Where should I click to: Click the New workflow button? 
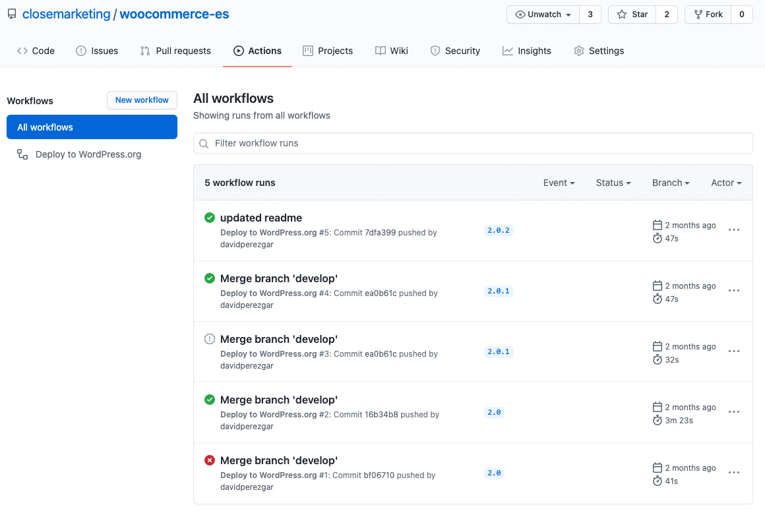tap(142, 100)
